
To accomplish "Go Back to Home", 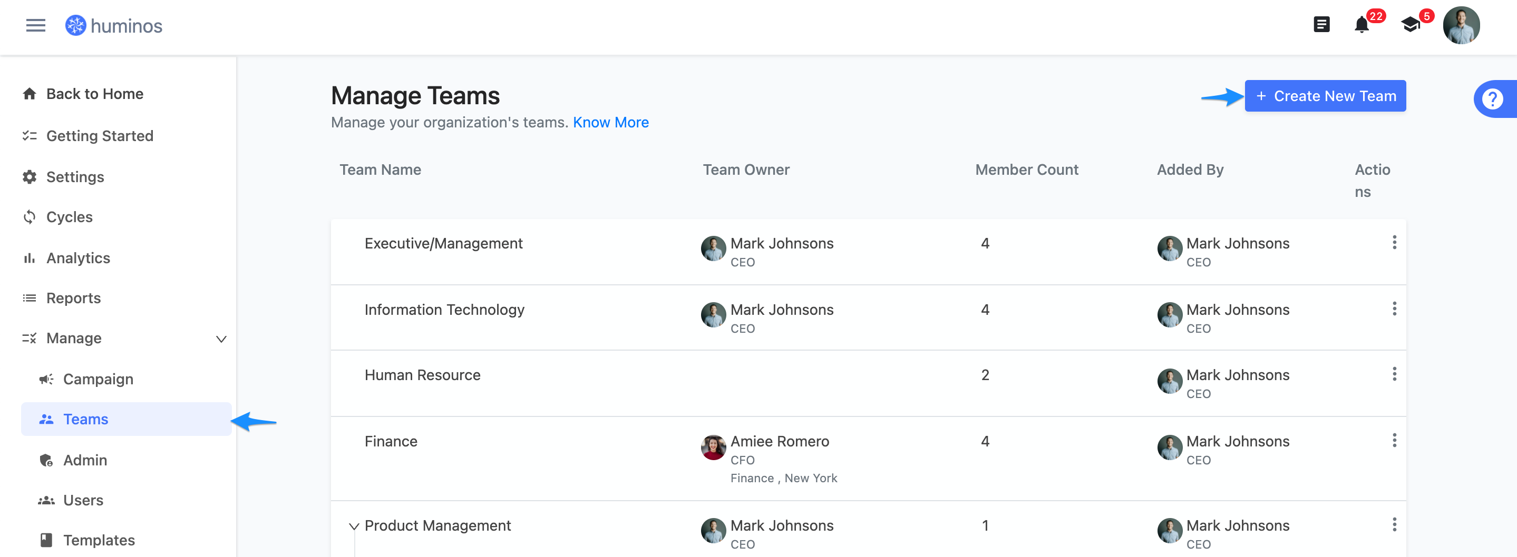I will tap(94, 94).
